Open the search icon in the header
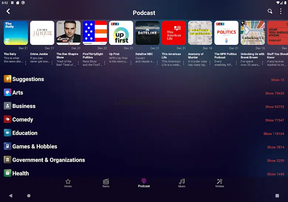The width and height of the screenshot is (288, 202). tap(270, 11)
